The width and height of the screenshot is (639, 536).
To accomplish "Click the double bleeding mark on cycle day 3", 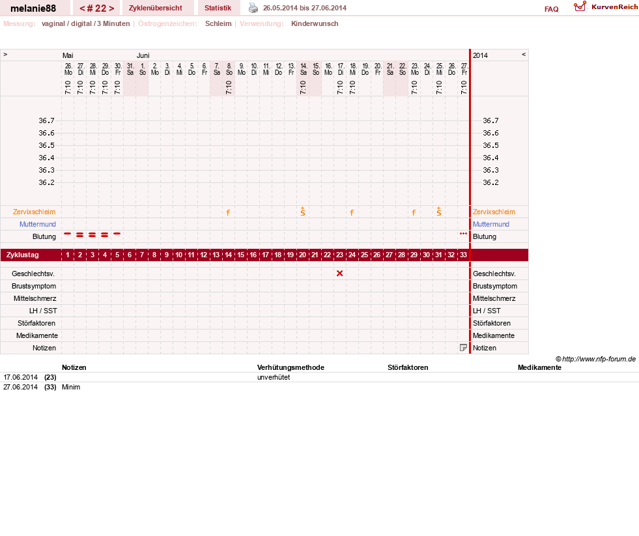I will click(x=92, y=234).
